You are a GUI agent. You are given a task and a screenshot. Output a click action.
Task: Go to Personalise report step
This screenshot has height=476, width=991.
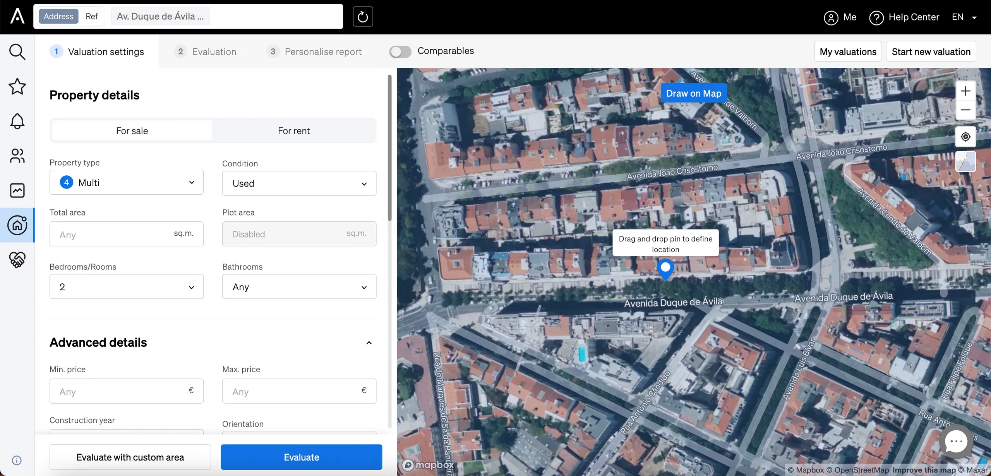tap(314, 51)
